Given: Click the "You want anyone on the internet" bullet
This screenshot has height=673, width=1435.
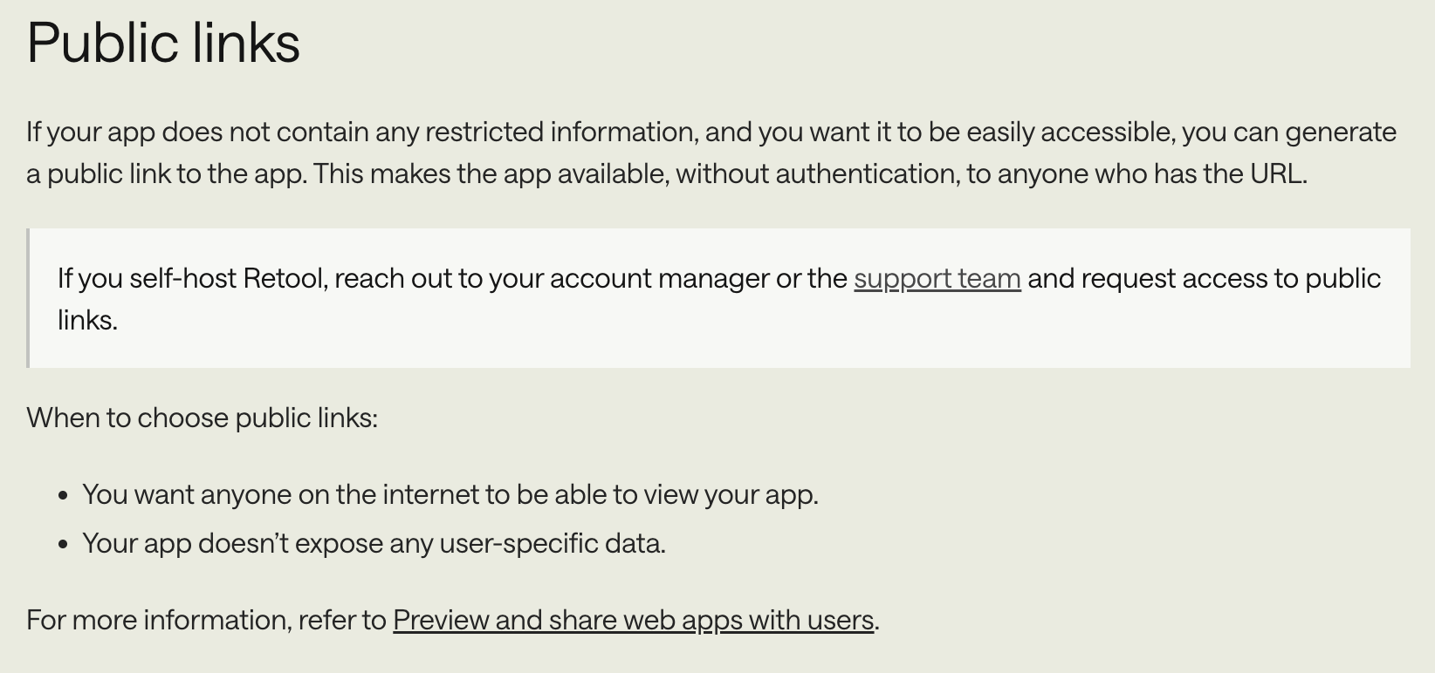Looking at the screenshot, I should (450, 495).
